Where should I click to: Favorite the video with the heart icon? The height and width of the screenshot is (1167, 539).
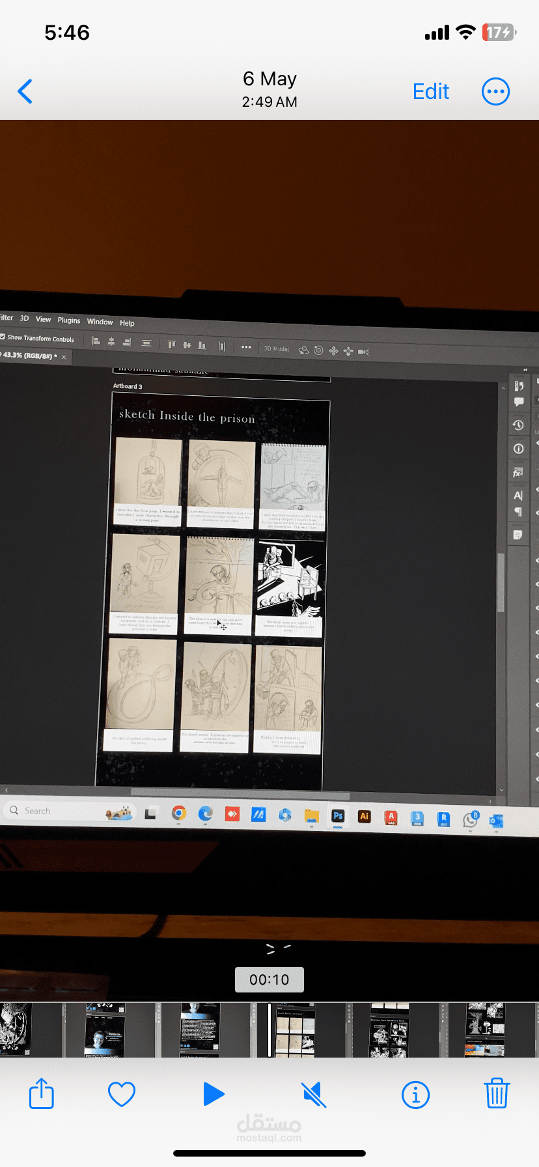tap(122, 1094)
